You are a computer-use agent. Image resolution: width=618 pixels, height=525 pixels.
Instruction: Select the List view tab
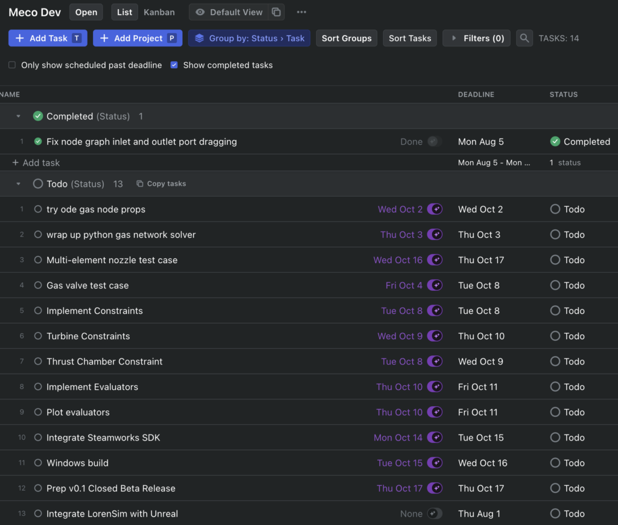point(124,12)
